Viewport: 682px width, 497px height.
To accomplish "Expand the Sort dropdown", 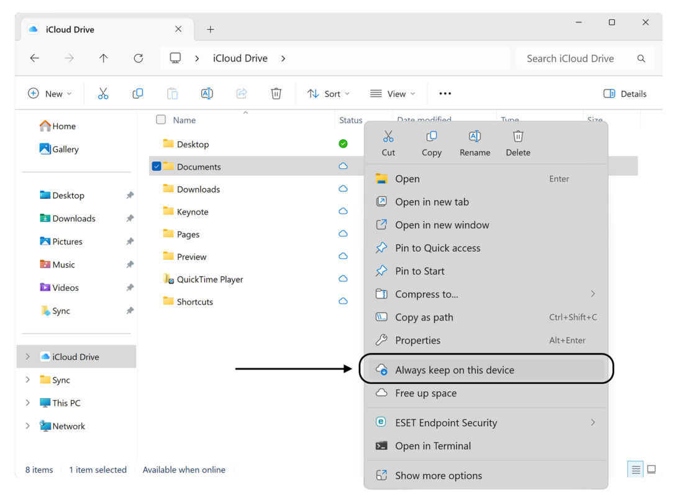I will coord(329,94).
